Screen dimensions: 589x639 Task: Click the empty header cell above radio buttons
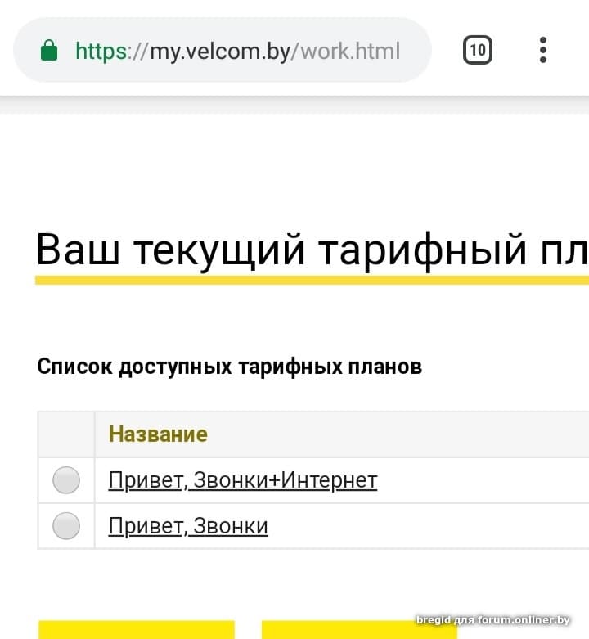pos(66,434)
